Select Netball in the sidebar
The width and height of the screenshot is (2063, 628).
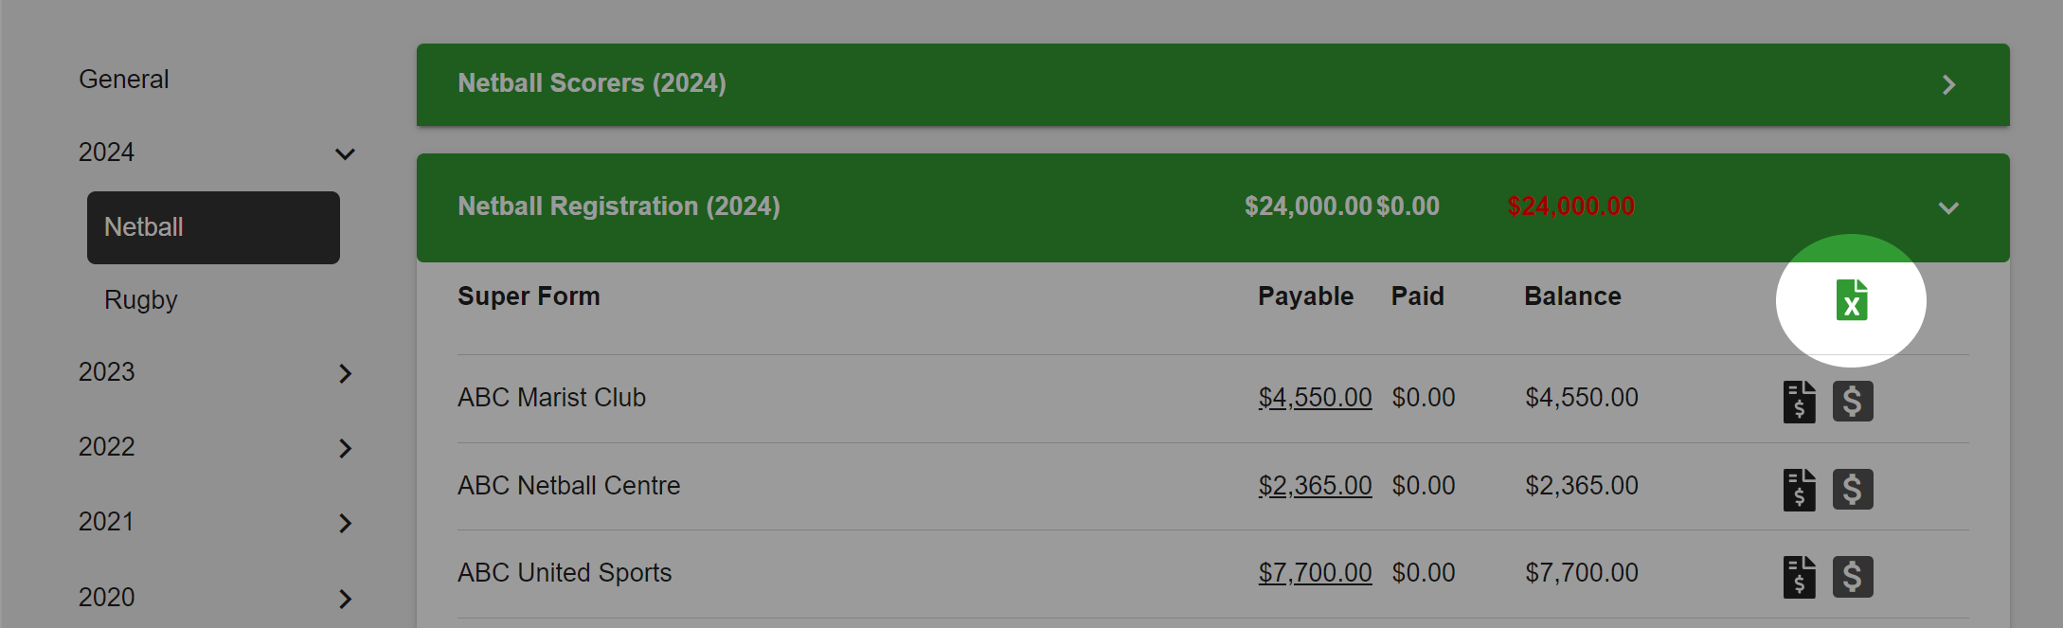click(213, 227)
